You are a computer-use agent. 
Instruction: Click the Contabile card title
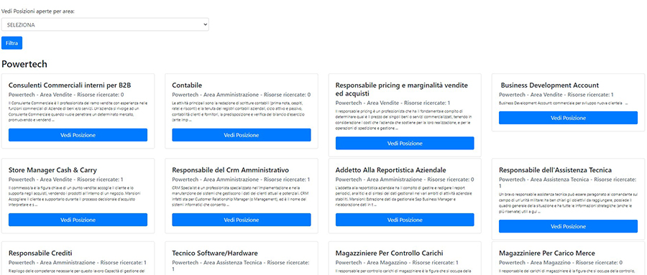(x=187, y=85)
